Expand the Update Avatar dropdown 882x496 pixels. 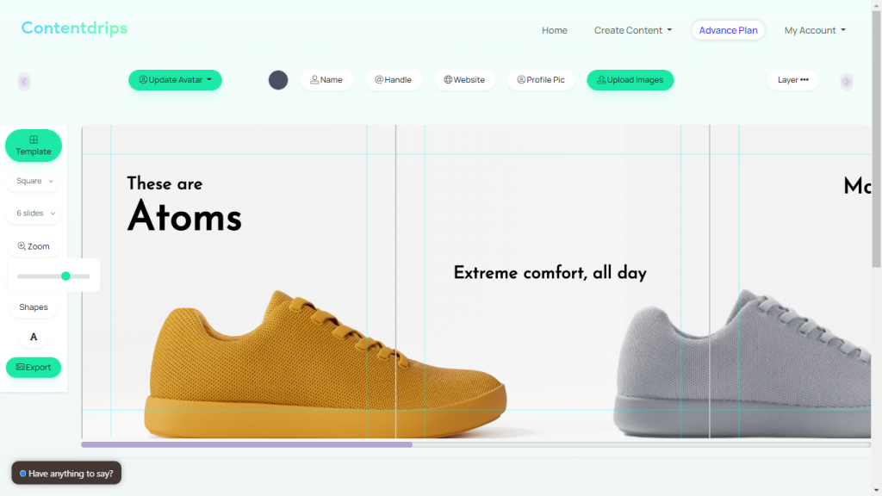[175, 80]
